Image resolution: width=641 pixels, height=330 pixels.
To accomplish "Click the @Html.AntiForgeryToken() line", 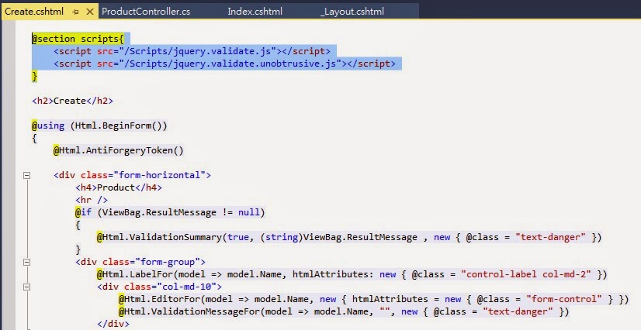I will point(119,150).
